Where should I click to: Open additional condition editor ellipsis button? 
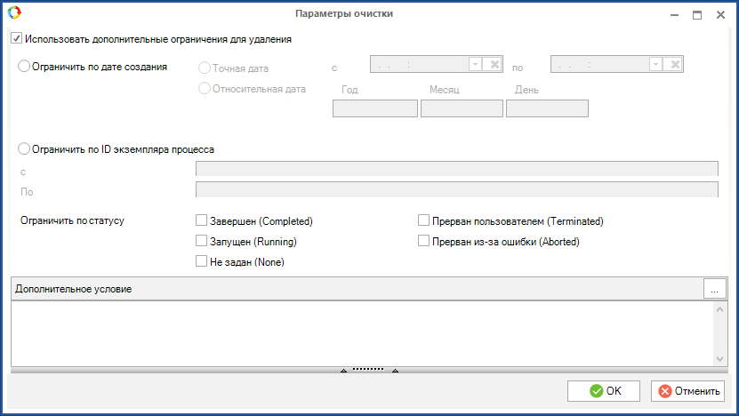[714, 289]
